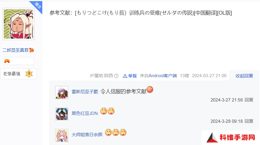Open 二郎显圣真君's profile link

point(15,50)
